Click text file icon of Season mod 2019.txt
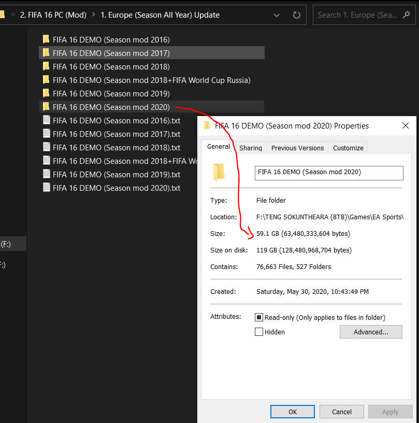Screen dimensions: 419x423 (46, 174)
